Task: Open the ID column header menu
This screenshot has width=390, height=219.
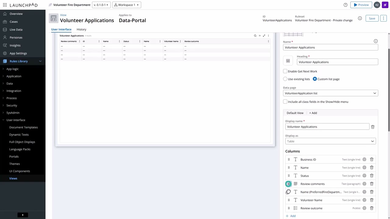Action: pos(99,41)
